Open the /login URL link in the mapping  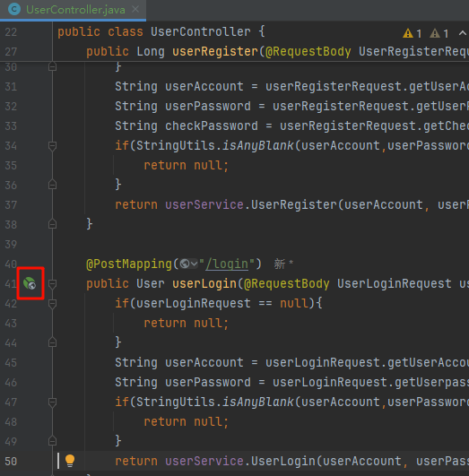pyautogui.click(x=227, y=264)
